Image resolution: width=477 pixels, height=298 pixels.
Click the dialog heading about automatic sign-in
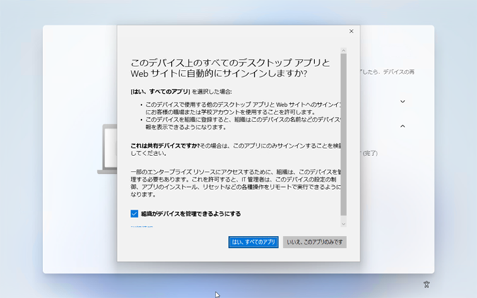point(230,68)
